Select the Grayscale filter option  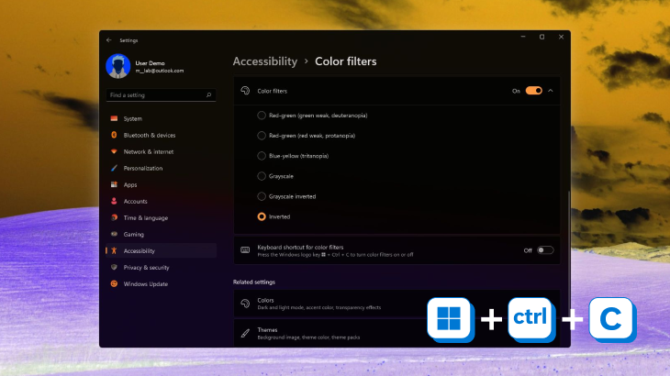pyautogui.click(x=262, y=176)
